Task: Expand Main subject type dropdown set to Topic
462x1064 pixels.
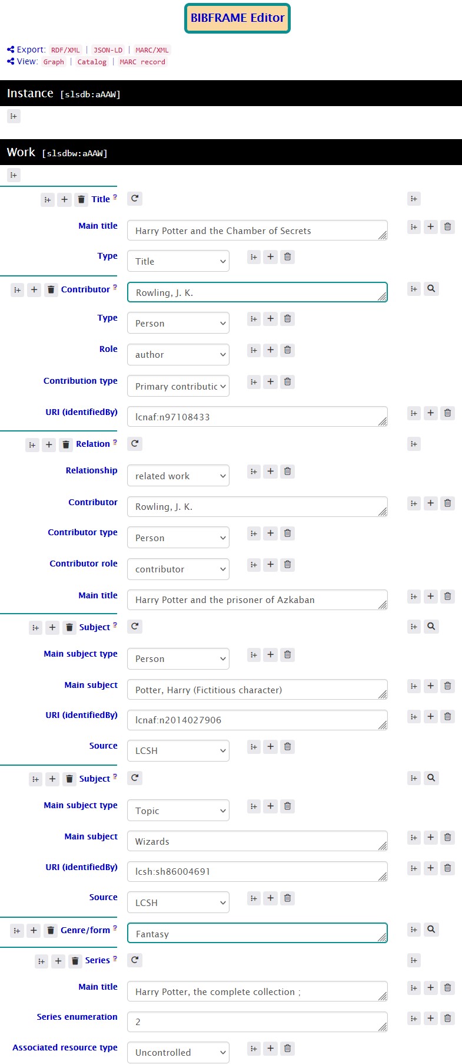Action: click(x=178, y=811)
